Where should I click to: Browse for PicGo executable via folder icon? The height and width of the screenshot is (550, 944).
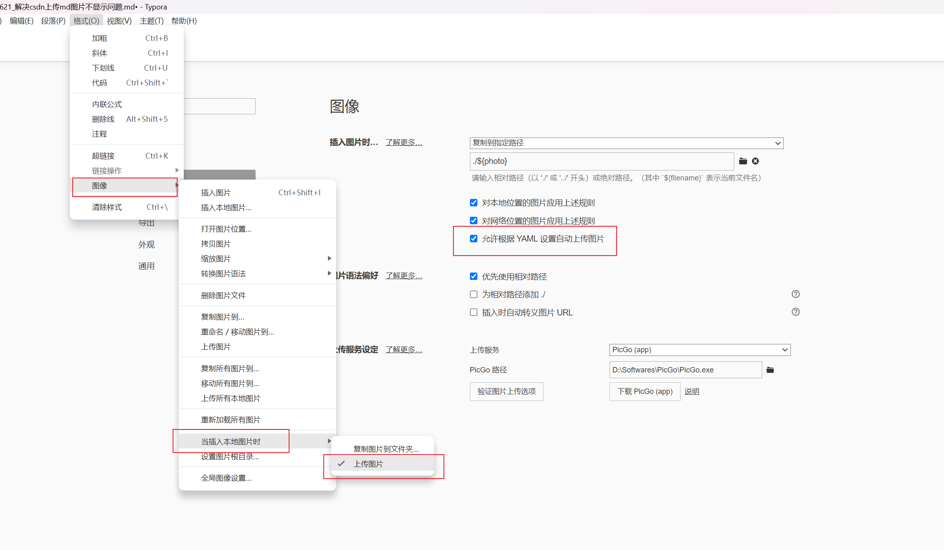point(770,370)
